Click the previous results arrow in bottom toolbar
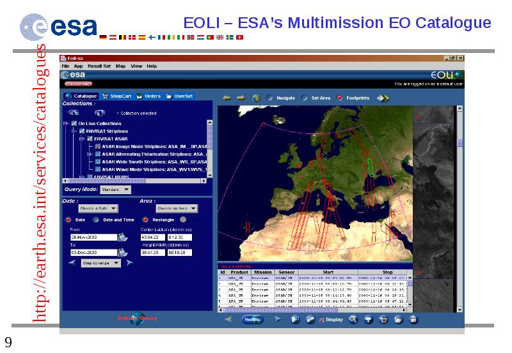 click(228, 319)
